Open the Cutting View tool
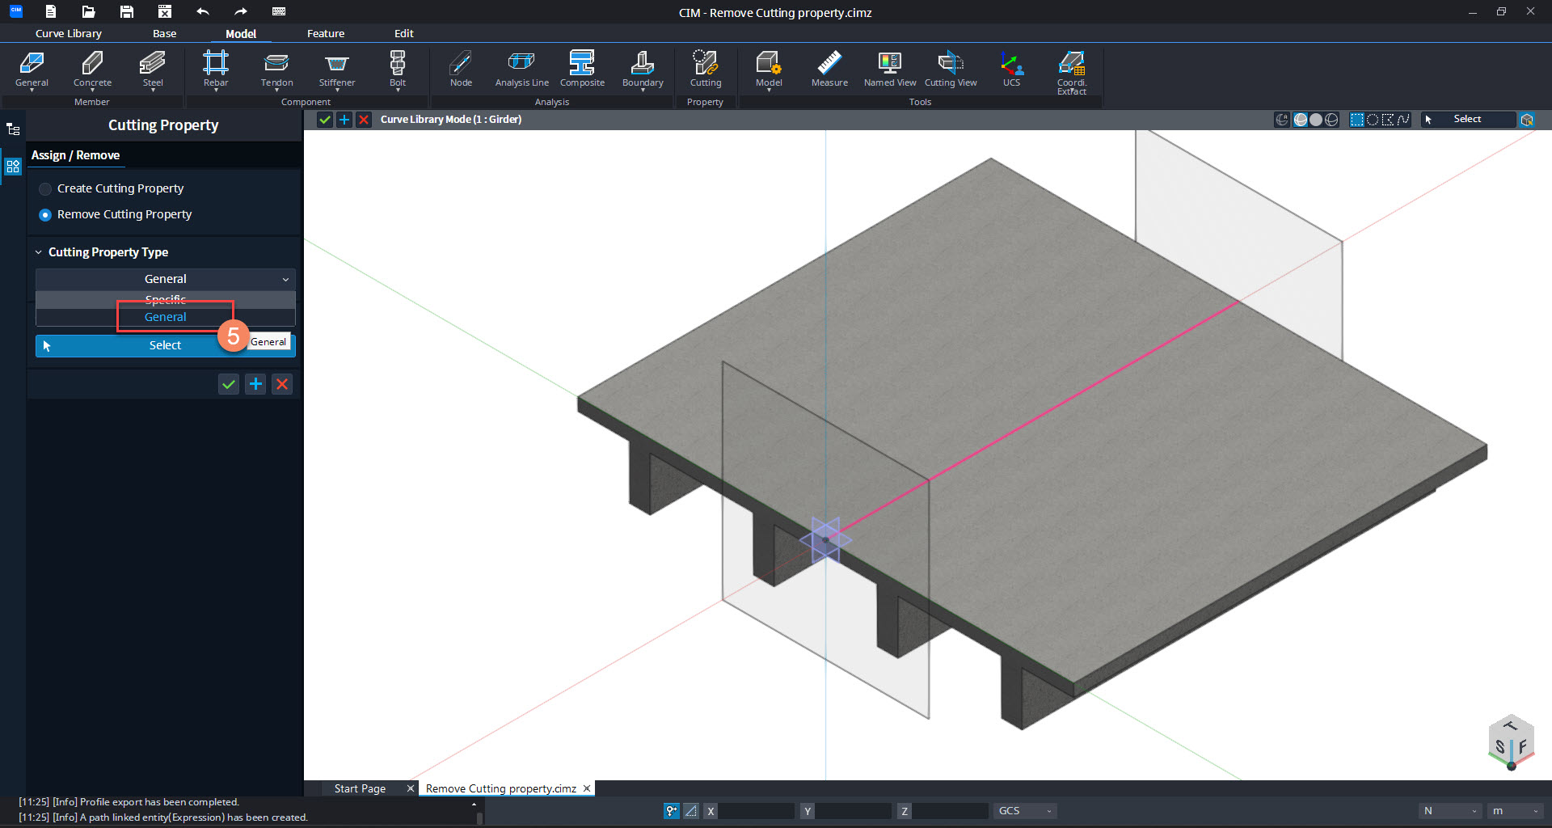 tap(951, 69)
